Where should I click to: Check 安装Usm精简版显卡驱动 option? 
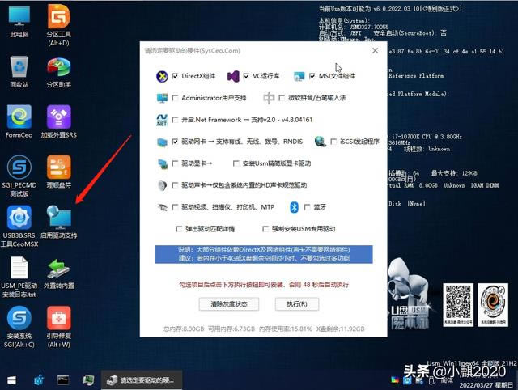pos(236,163)
